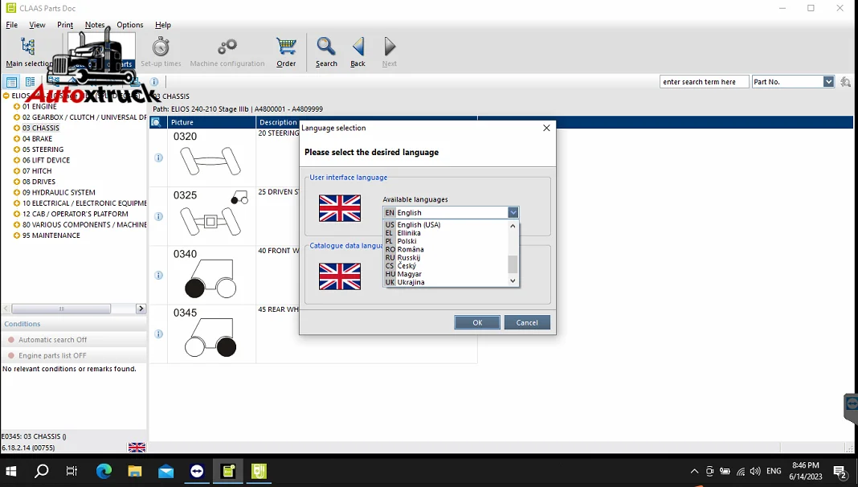Image resolution: width=858 pixels, height=487 pixels.
Task: Show info for picture 0345 row
Action: (x=159, y=334)
